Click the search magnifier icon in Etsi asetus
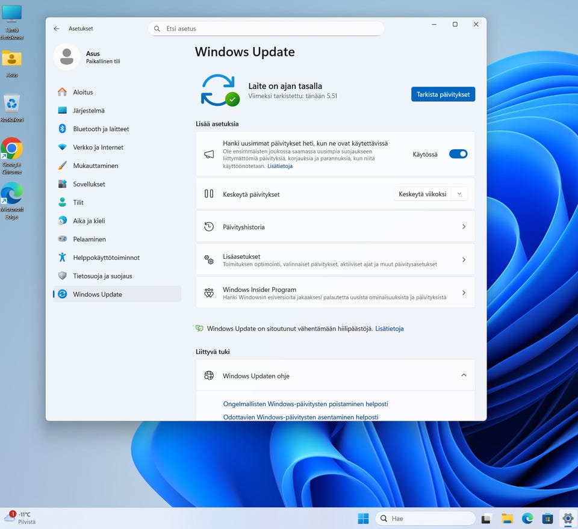The height and width of the screenshot is (529, 578). coord(157,29)
